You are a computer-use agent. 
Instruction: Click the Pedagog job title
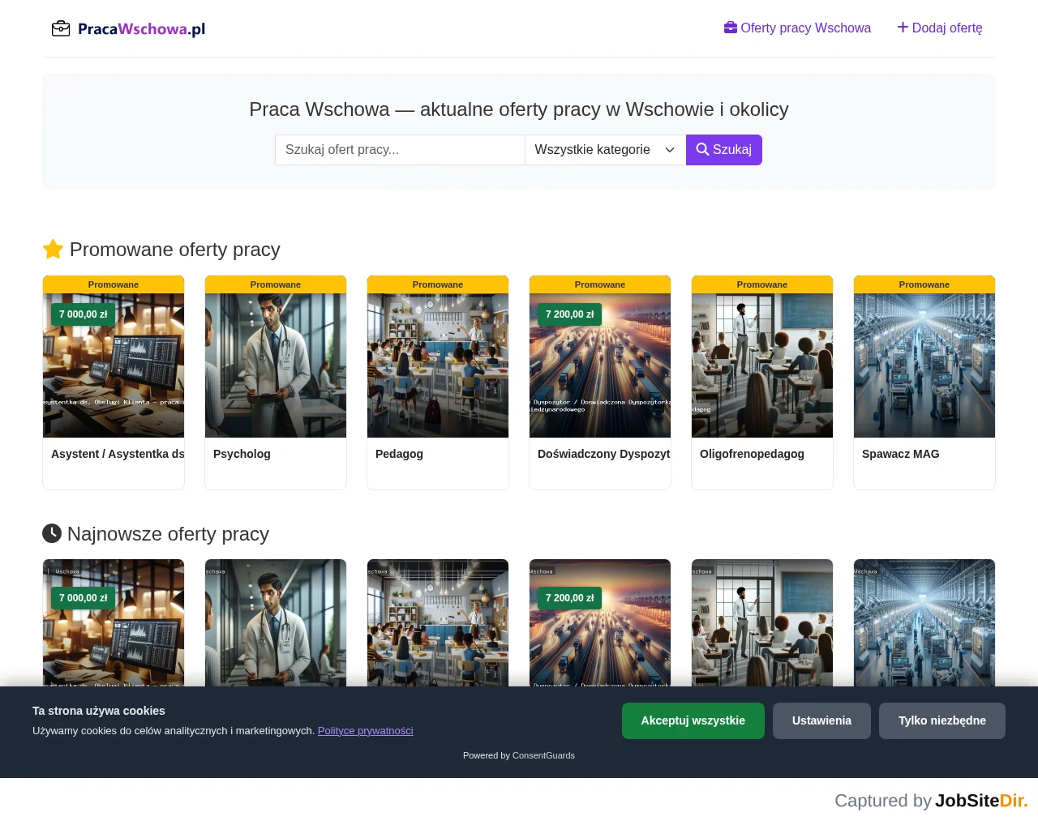click(399, 454)
